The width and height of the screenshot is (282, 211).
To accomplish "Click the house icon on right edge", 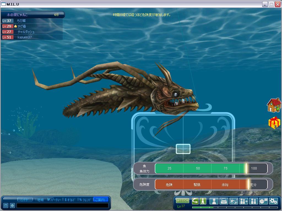I will 274,105.
